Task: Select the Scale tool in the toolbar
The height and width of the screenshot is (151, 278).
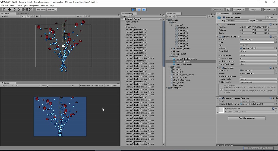Action: pos(20,10)
